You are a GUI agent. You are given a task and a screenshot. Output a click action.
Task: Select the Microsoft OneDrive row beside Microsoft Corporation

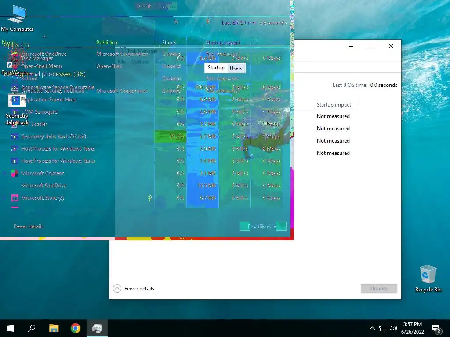[x=44, y=54]
